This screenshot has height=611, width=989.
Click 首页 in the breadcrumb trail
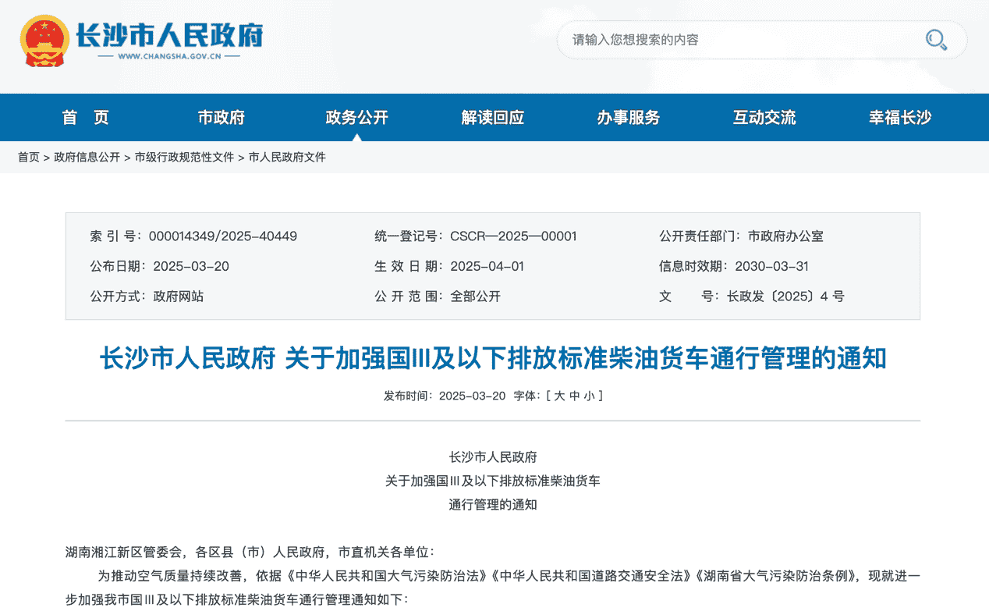(29, 158)
